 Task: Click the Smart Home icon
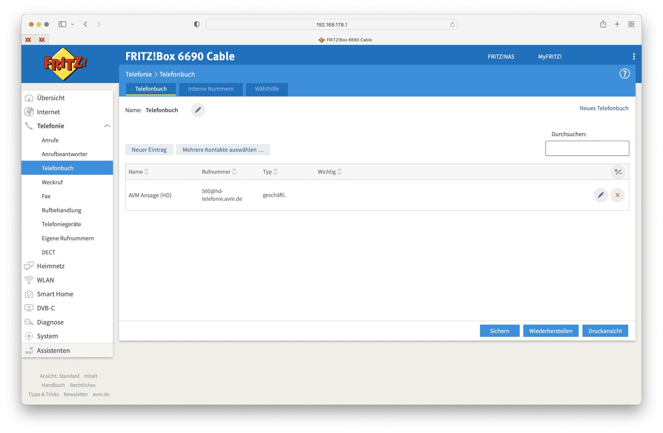pyautogui.click(x=29, y=294)
